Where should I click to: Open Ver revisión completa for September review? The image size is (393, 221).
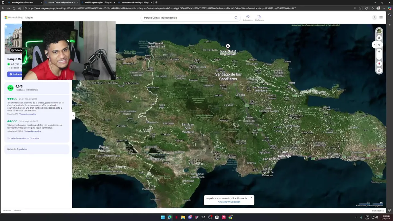(33, 131)
